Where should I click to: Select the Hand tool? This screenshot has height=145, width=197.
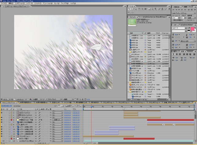coord(132,9)
